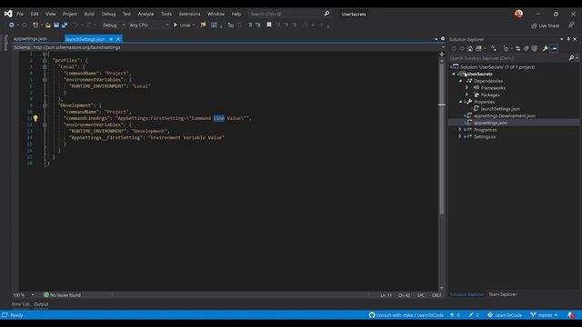Toggle bookmark icon in toolbar

(269, 25)
